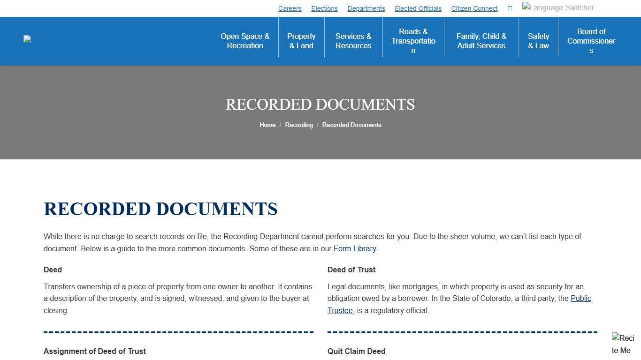Open the Roads & Transportation menu
Viewport: 641px width, 360px height.
point(413,41)
